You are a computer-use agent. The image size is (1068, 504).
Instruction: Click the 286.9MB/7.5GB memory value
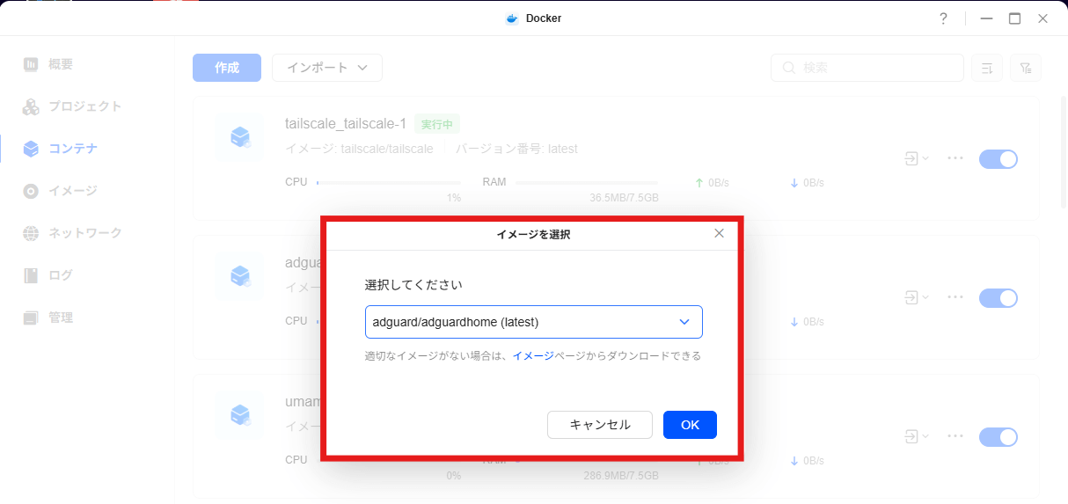[621, 476]
